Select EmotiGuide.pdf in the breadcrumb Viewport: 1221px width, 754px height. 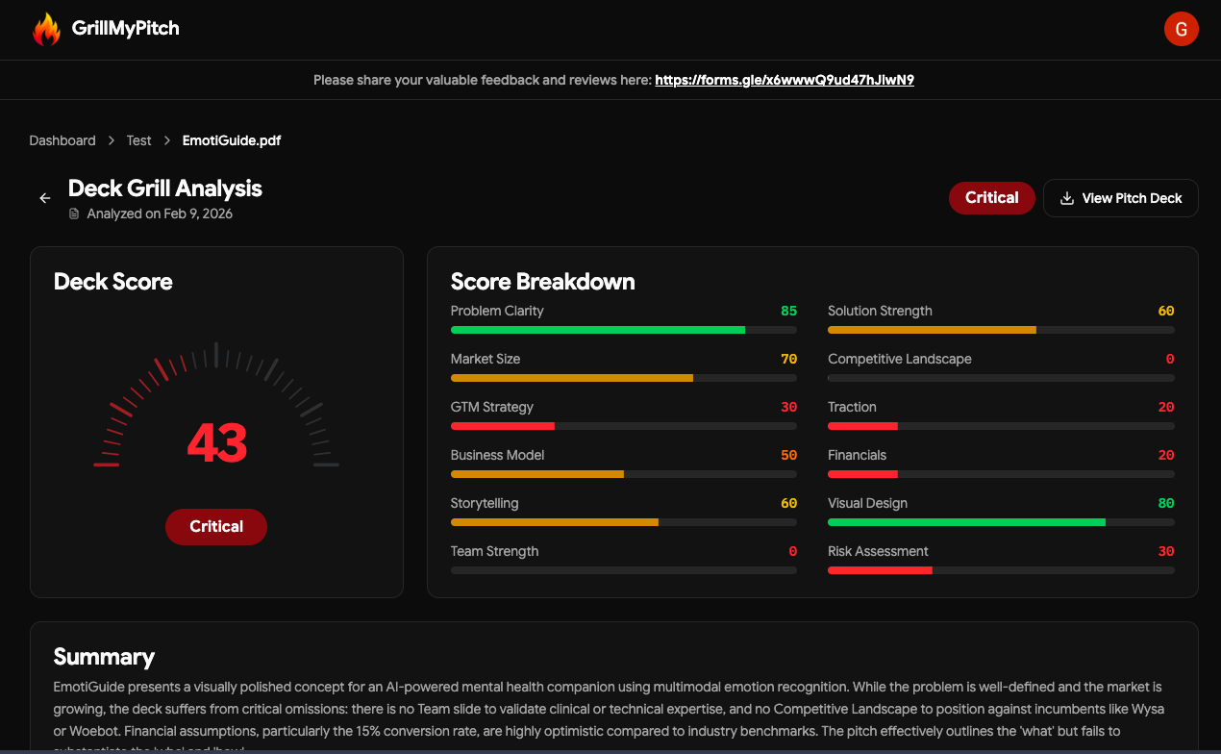[x=231, y=140]
